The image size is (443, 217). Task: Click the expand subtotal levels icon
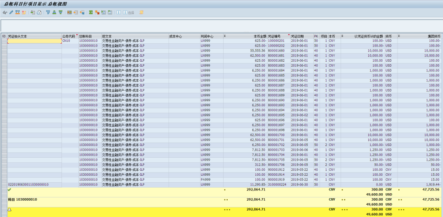click(104, 12)
